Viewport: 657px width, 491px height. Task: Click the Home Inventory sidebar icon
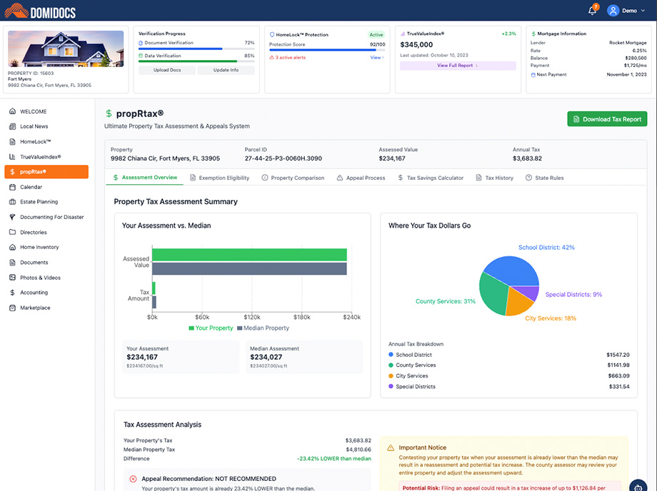pyautogui.click(x=13, y=247)
